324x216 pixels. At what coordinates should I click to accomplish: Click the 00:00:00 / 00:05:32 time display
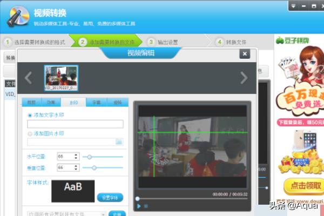tap(230, 194)
